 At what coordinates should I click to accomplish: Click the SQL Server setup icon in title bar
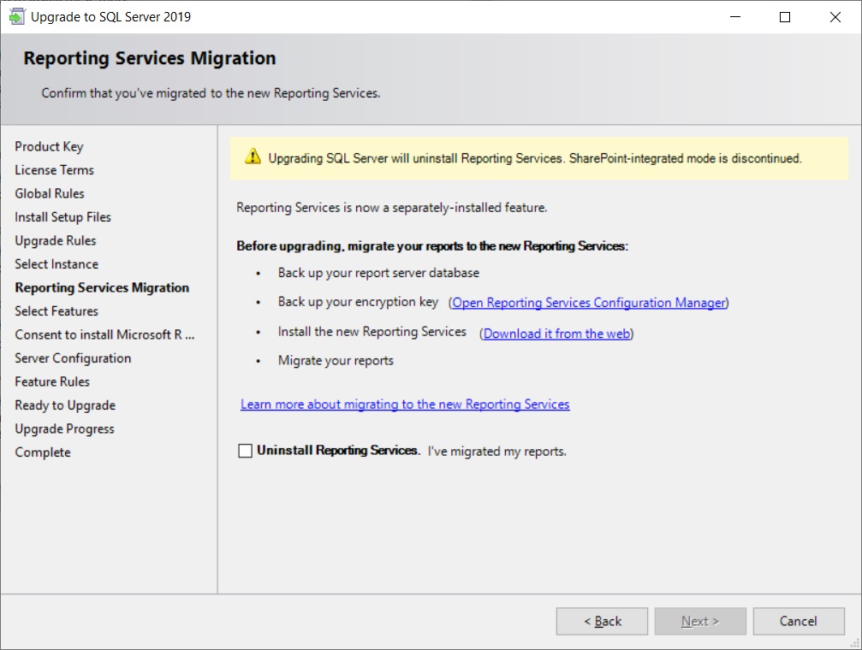coord(16,16)
